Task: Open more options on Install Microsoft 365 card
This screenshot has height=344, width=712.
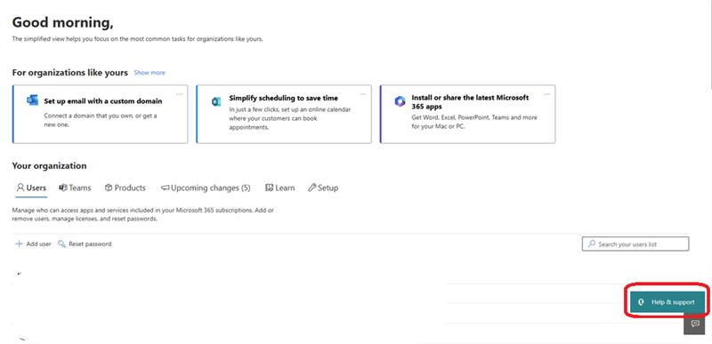Action: (x=546, y=94)
